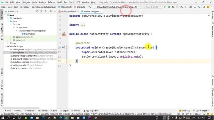Viewport: 214px width, 120px height.
Task: Click the Search Everywhere magnifier icon
Action: point(204,7)
